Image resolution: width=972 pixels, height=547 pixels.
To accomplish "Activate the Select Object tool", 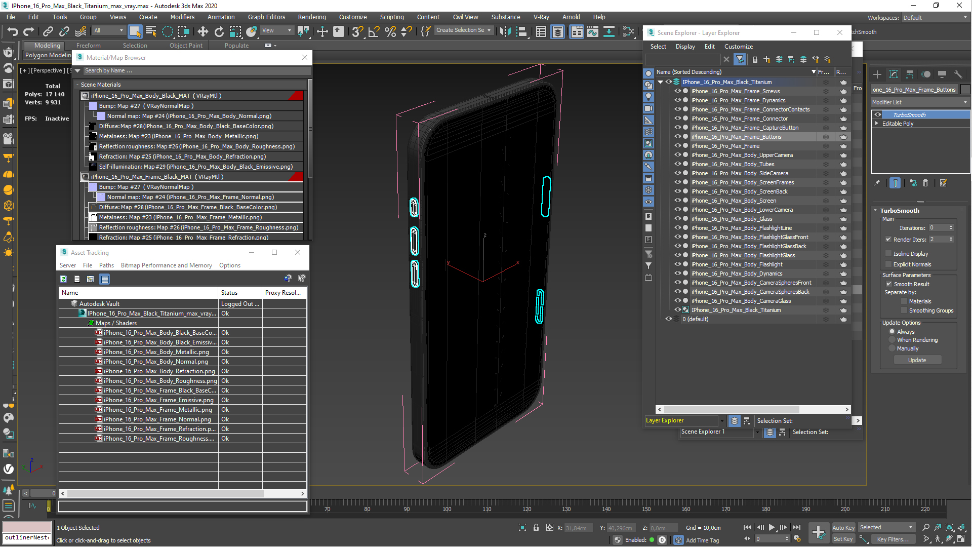I will pyautogui.click(x=135, y=31).
